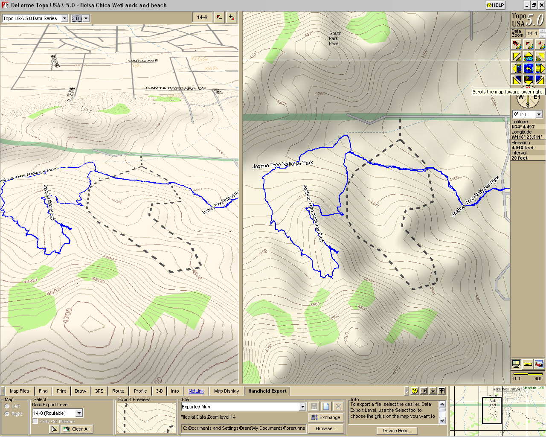This screenshot has height=437, width=546.
Task: Decrease Data Zoom with down stepper
Action: pos(542,35)
